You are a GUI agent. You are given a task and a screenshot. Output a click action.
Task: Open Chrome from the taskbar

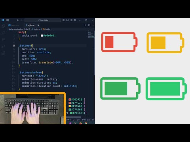click(86, 123)
